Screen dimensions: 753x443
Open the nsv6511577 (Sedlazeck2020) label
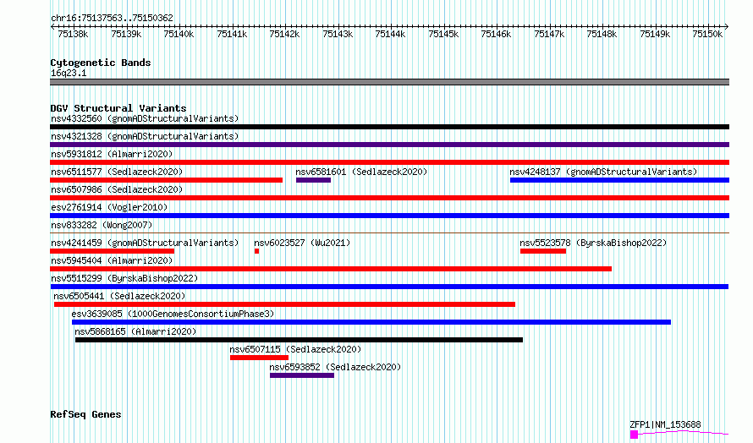click(x=117, y=172)
